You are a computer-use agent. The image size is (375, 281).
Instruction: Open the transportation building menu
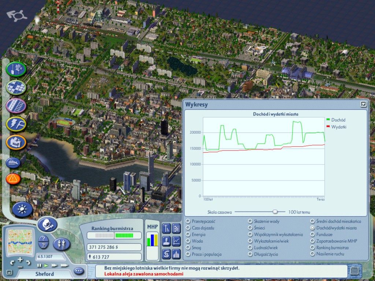(x=16, y=106)
